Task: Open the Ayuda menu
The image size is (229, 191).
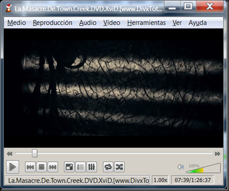Action: tap(198, 23)
